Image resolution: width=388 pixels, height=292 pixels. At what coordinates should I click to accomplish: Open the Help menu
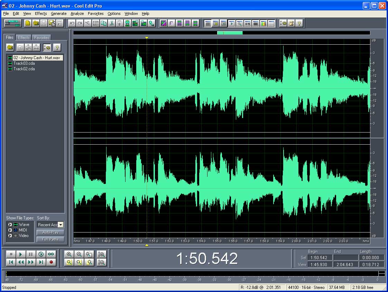pos(146,13)
